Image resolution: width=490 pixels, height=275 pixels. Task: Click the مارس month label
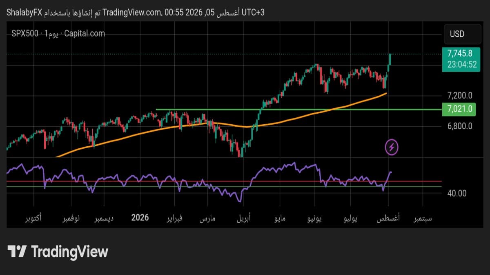[x=207, y=219]
